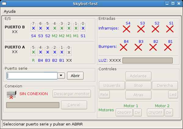Image resolution: width=183 pixels, height=129 pixels.
Task: Click the B2 bumper red X indicator
Action: click(x=153, y=47)
